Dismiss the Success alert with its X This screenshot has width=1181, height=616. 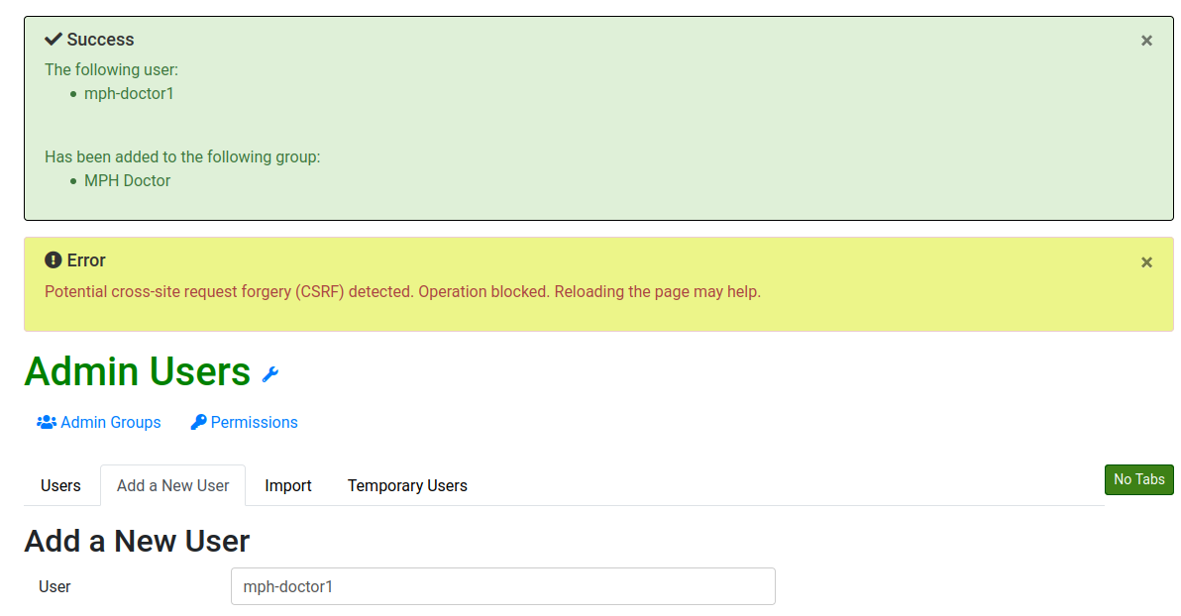pos(1146,41)
